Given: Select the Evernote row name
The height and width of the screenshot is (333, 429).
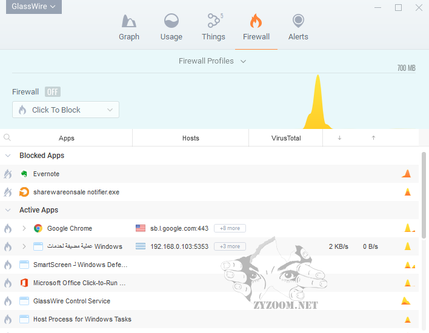Looking at the screenshot, I should (x=46, y=174).
